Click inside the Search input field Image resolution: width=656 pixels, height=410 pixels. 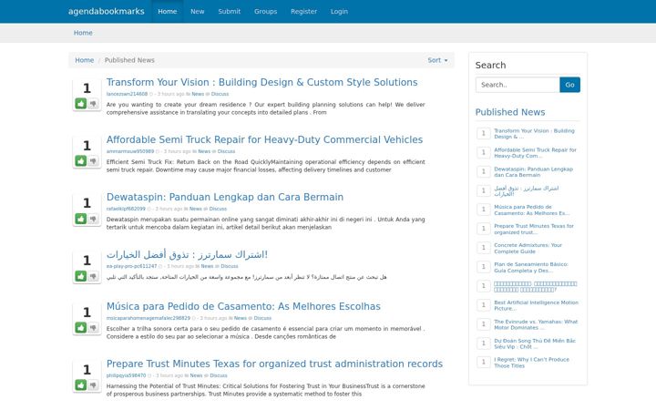pos(518,85)
